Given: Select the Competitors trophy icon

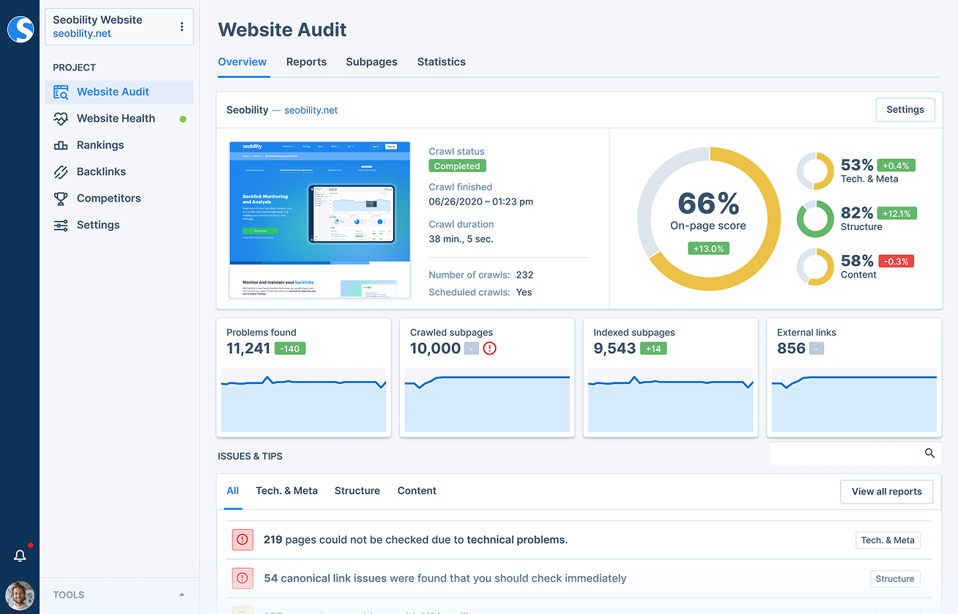Looking at the screenshot, I should tap(62, 198).
